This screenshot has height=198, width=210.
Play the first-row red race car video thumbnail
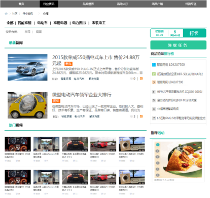pyautogui.click(x=103, y=144)
